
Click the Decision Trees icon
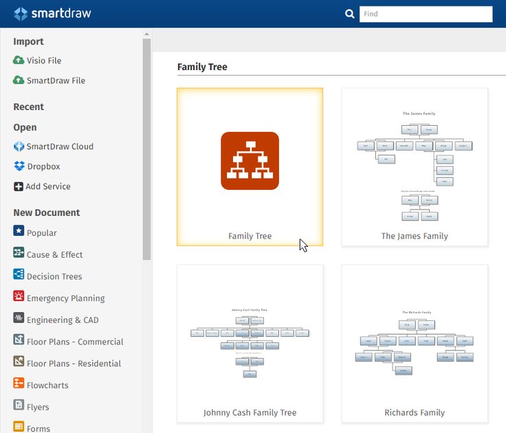(19, 274)
